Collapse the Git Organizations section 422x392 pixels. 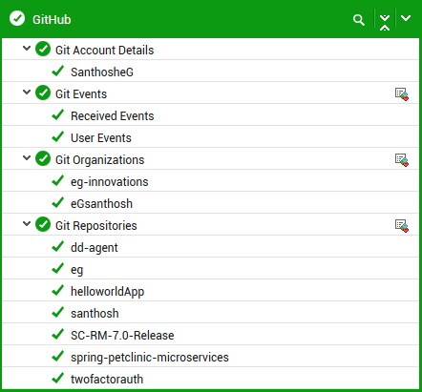coord(27,158)
